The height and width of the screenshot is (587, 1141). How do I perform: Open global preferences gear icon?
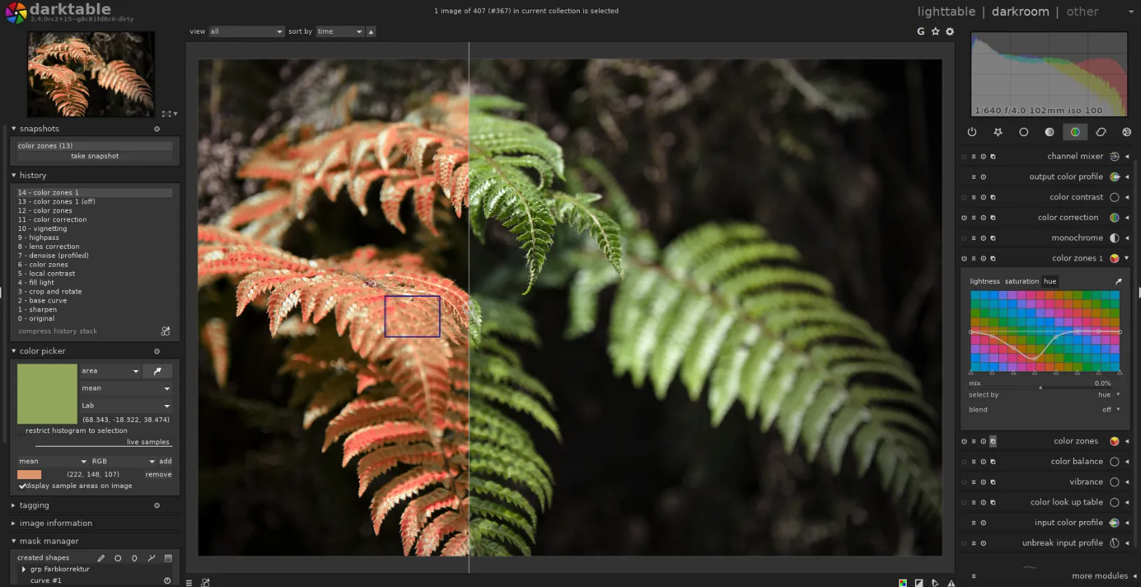949,32
